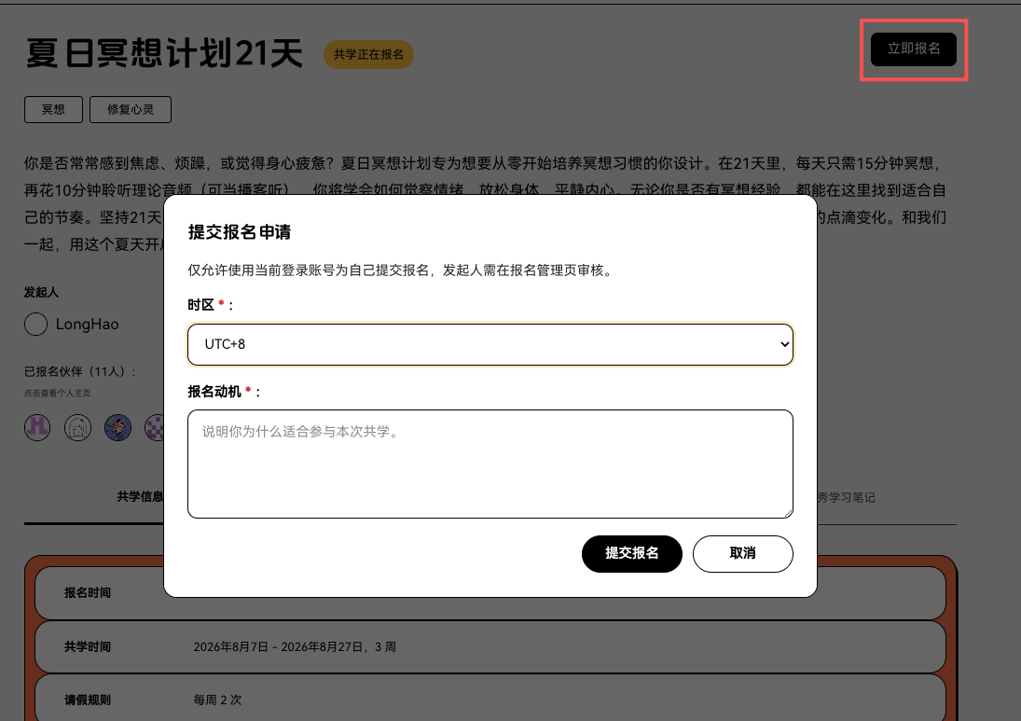Click the 共学时间 row label

pyautogui.click(x=88, y=646)
